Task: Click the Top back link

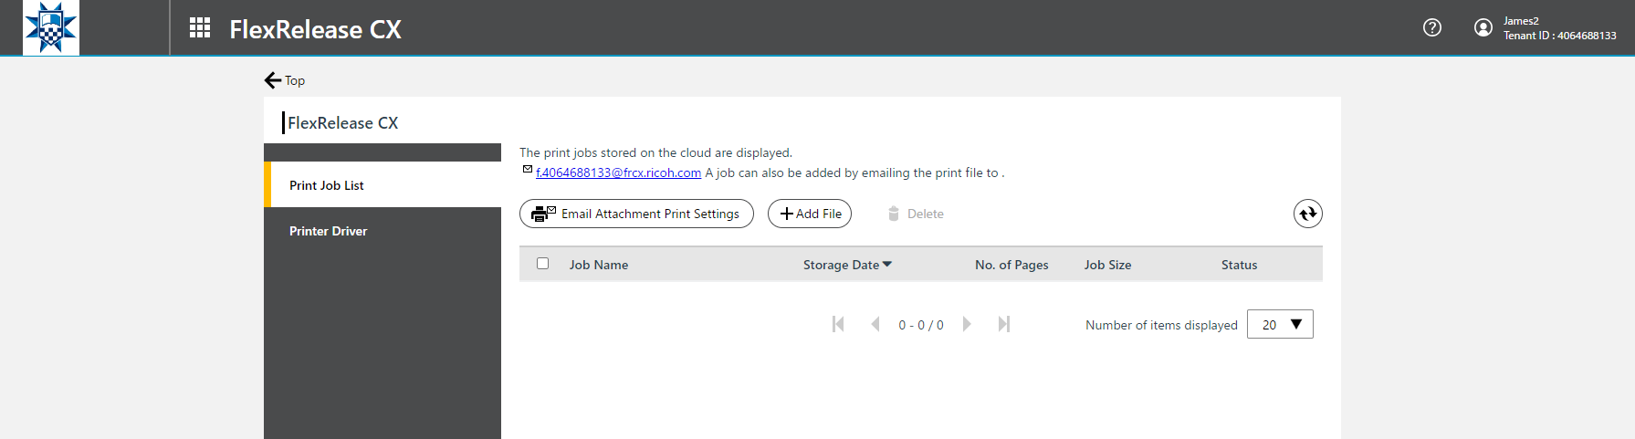Action: [x=295, y=80]
